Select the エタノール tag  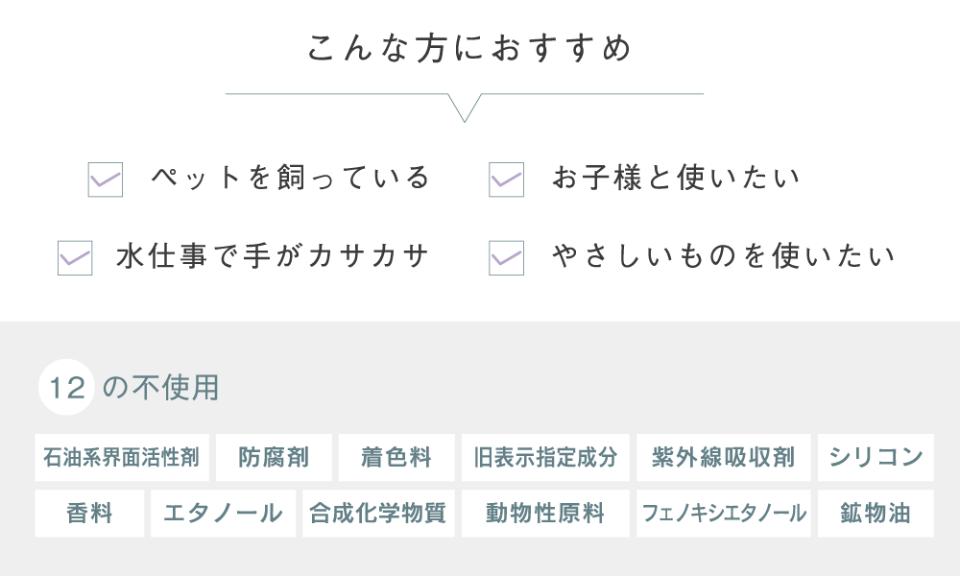(224, 513)
